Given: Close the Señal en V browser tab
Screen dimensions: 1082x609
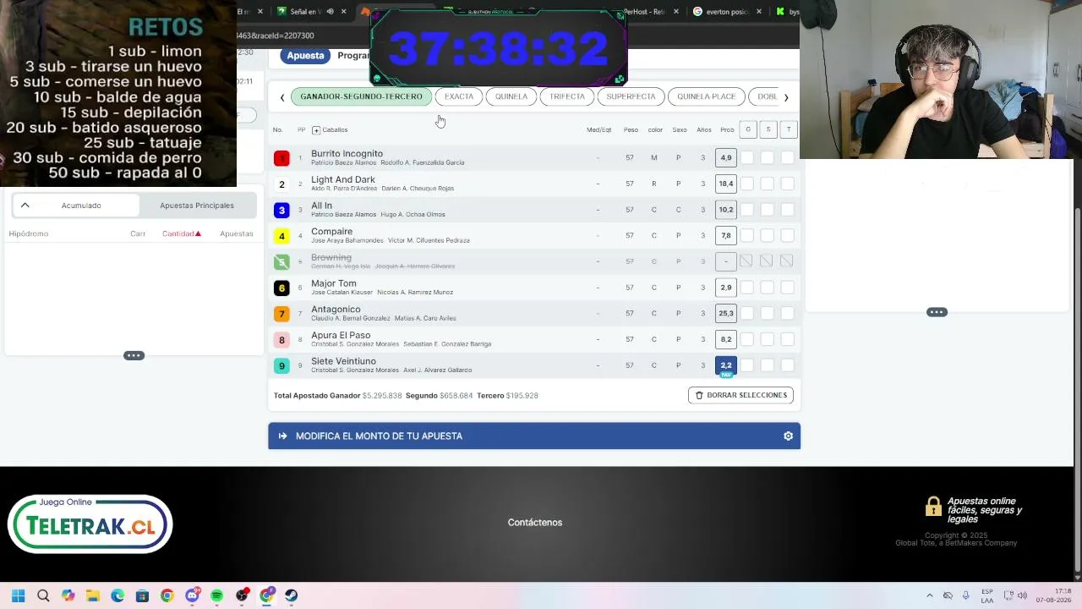Looking at the screenshot, I should [x=345, y=12].
